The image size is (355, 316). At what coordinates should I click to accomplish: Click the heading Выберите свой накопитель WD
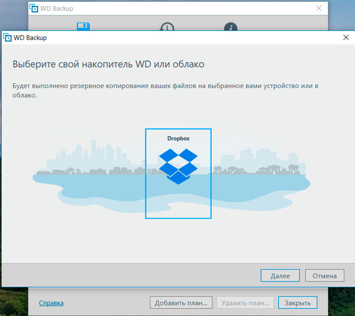(108, 63)
